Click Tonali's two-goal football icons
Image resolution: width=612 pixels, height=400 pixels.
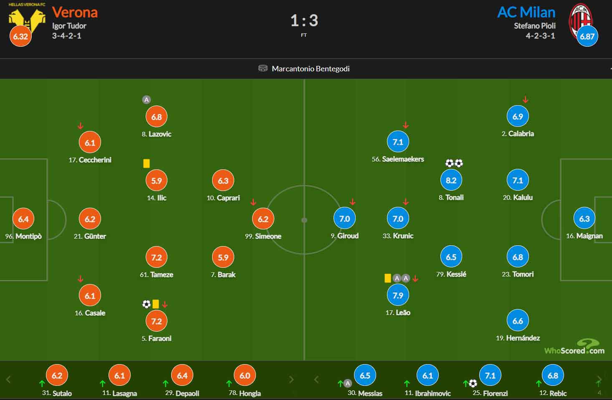[x=454, y=163]
